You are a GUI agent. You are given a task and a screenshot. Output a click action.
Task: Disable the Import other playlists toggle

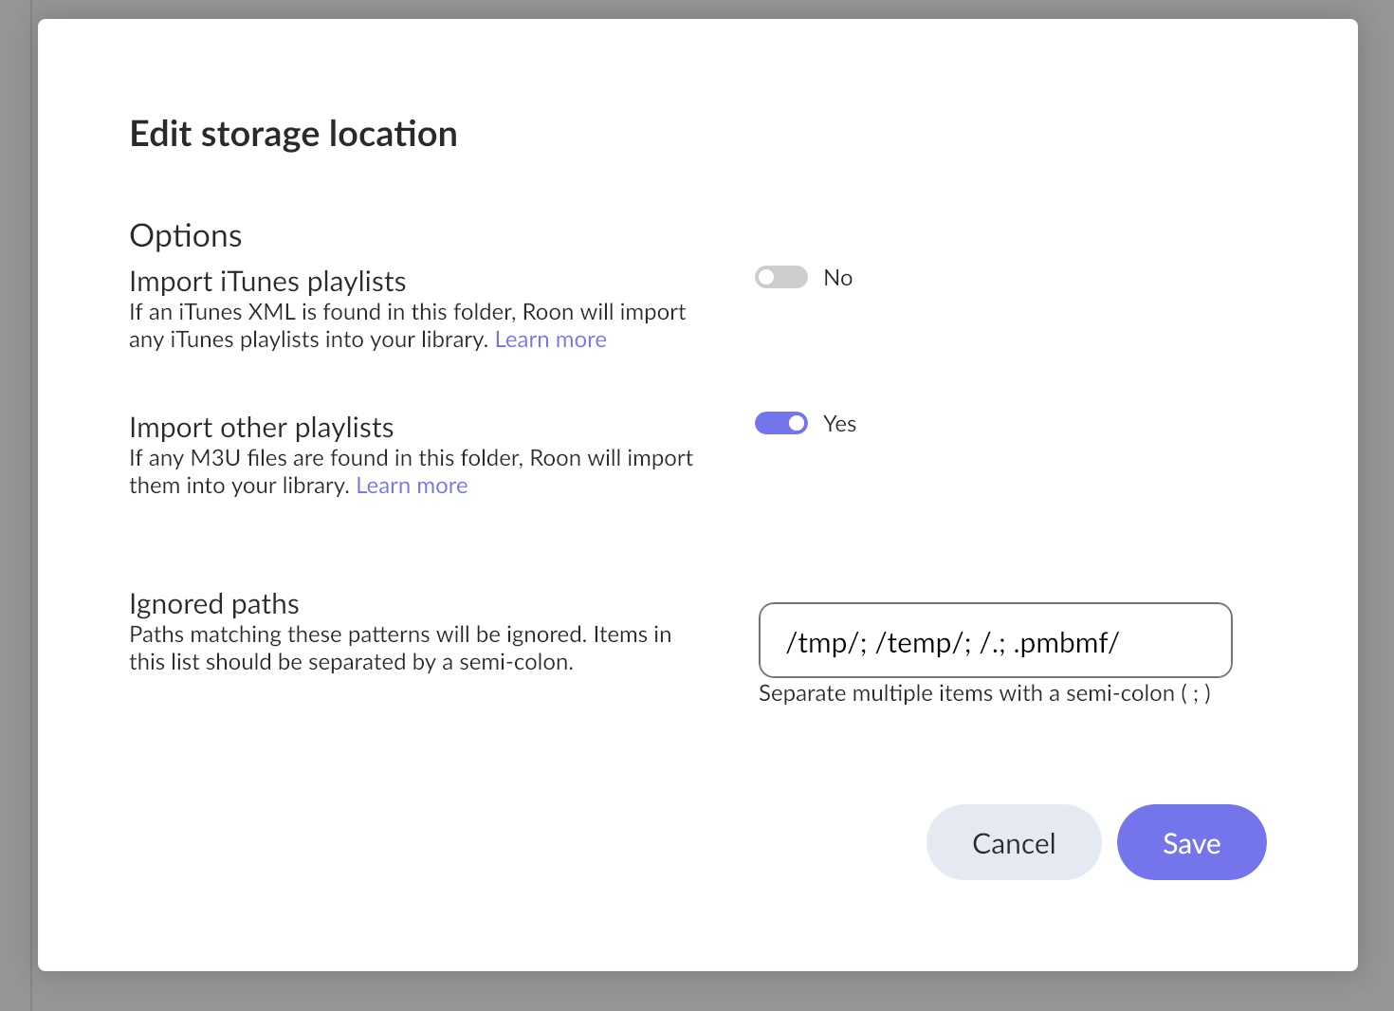(x=780, y=423)
